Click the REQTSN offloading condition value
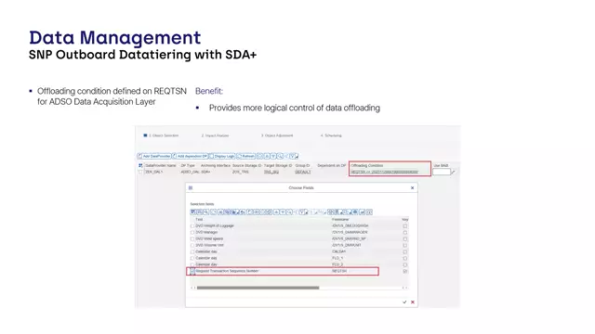The height and width of the screenshot is (334, 595). pyautogui.click(x=384, y=172)
